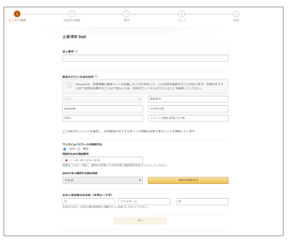Click step 2 出品者の情報 circle
The height and width of the screenshot is (241, 288).
click(72, 14)
